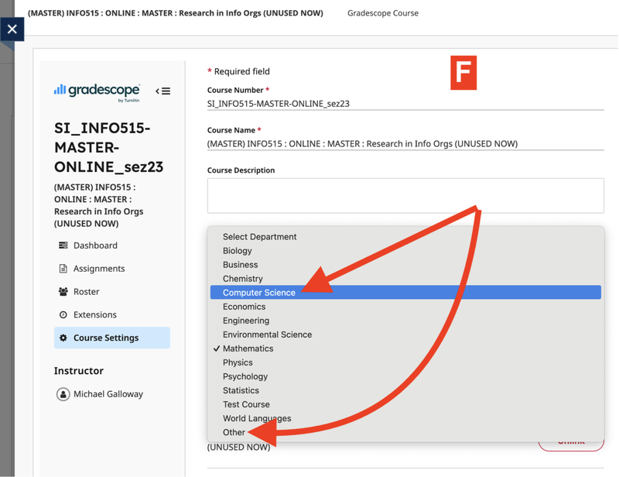This screenshot has height=477, width=619.
Task: Close the panel with the X button
Action: (12, 29)
